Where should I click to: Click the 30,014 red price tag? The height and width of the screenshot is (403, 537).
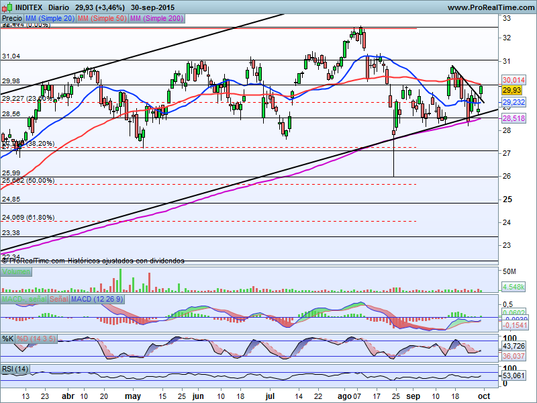tap(514, 80)
